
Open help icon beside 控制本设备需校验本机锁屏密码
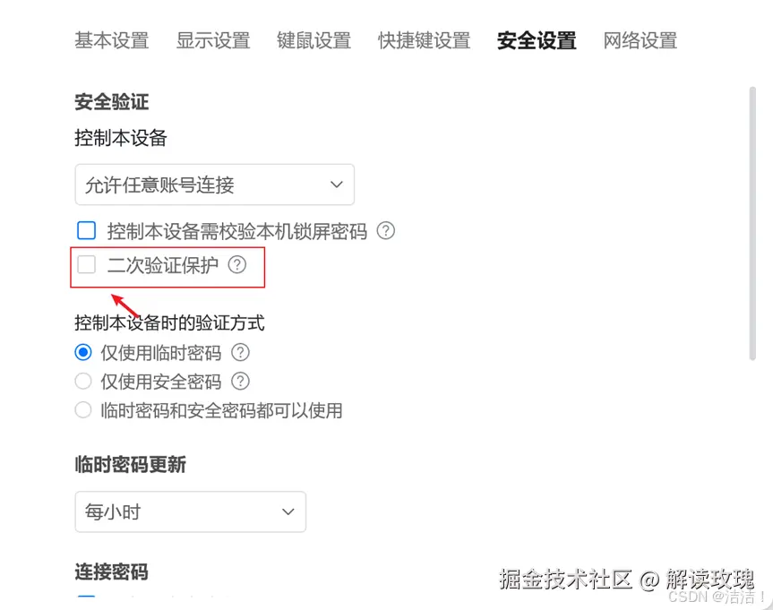[x=385, y=231]
